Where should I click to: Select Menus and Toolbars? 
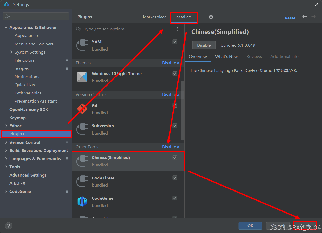pyautogui.click(x=34, y=44)
